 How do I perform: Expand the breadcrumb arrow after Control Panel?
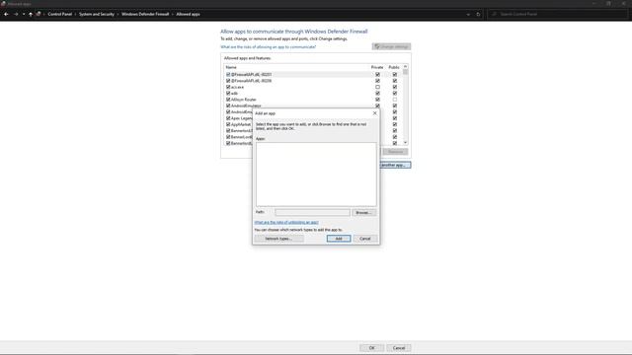point(75,14)
